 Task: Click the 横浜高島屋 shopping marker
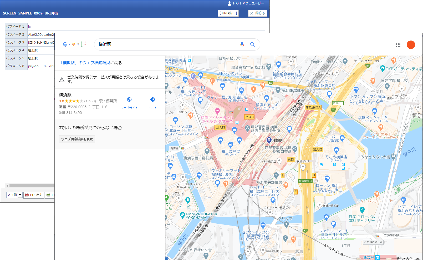point(231,144)
